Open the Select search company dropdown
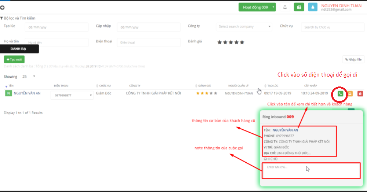Screen dimensions: 367x192 [244, 27]
